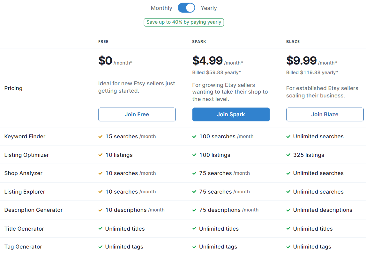Viewport: 366px width, 253px height.
Task: Click the Spark Shop Analyzer 75 searches checkmark
Action: tap(194, 173)
